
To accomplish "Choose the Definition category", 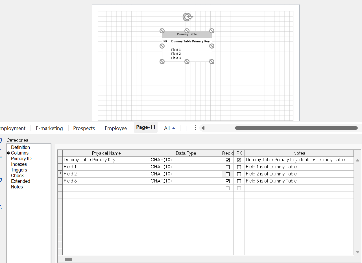I will point(20,147).
